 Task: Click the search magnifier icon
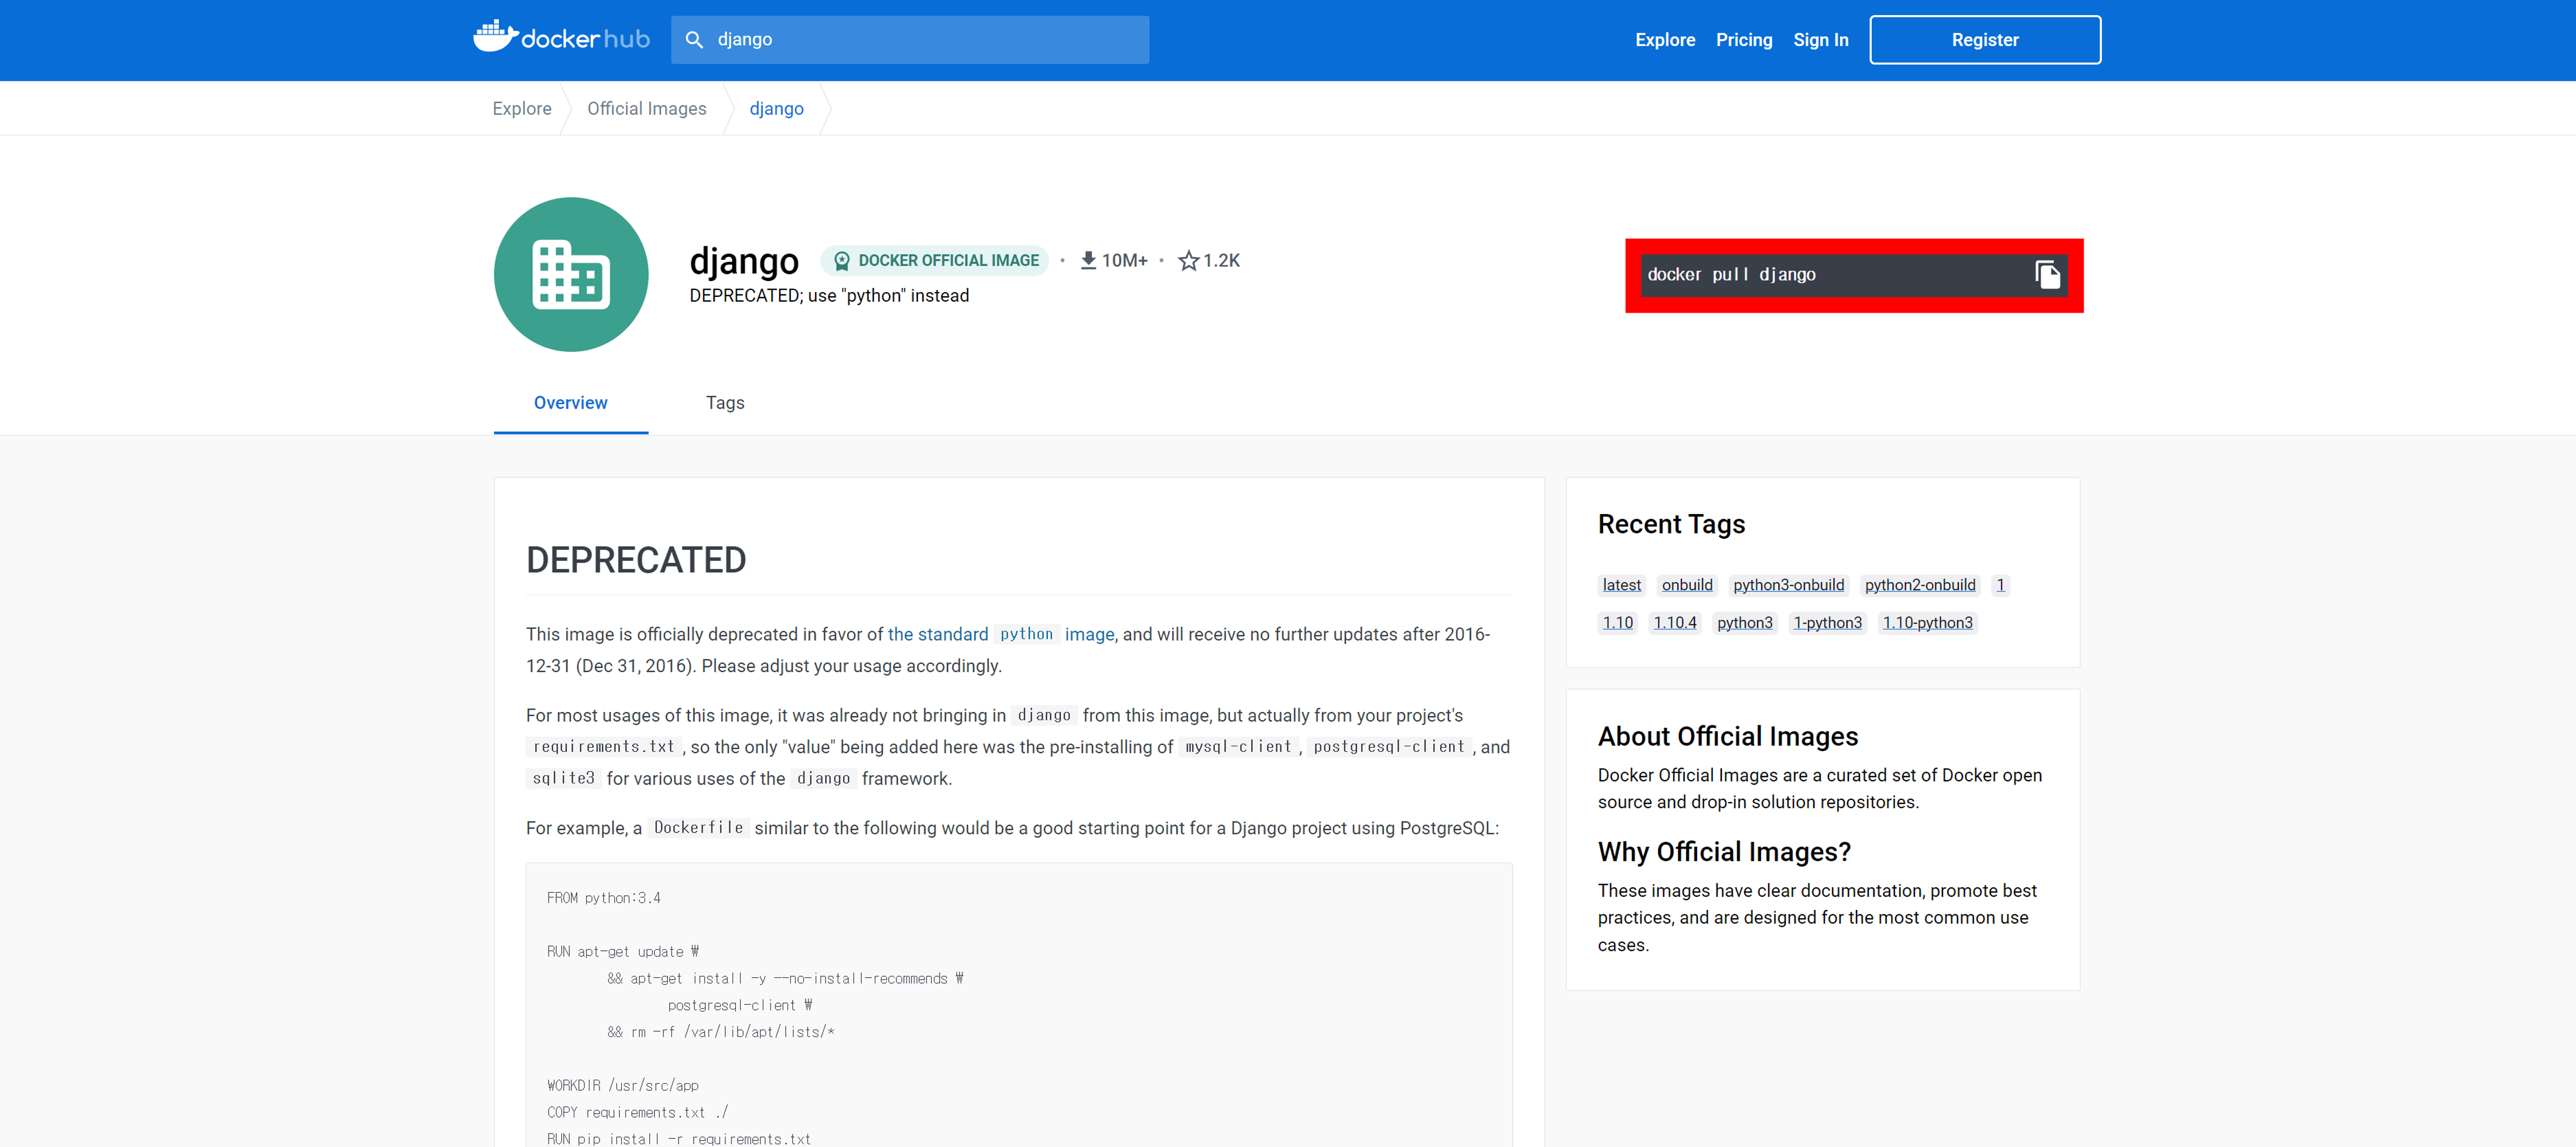[694, 40]
